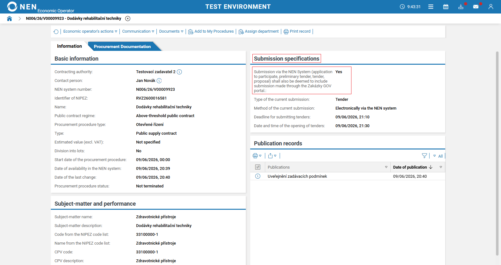Click Otevřené řízení value
The width and height of the screenshot is (501, 265).
click(x=150, y=125)
